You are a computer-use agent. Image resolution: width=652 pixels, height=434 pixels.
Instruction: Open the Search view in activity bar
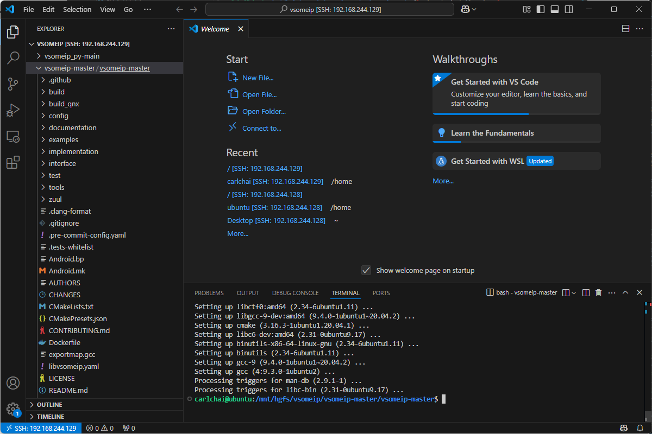tap(13, 58)
